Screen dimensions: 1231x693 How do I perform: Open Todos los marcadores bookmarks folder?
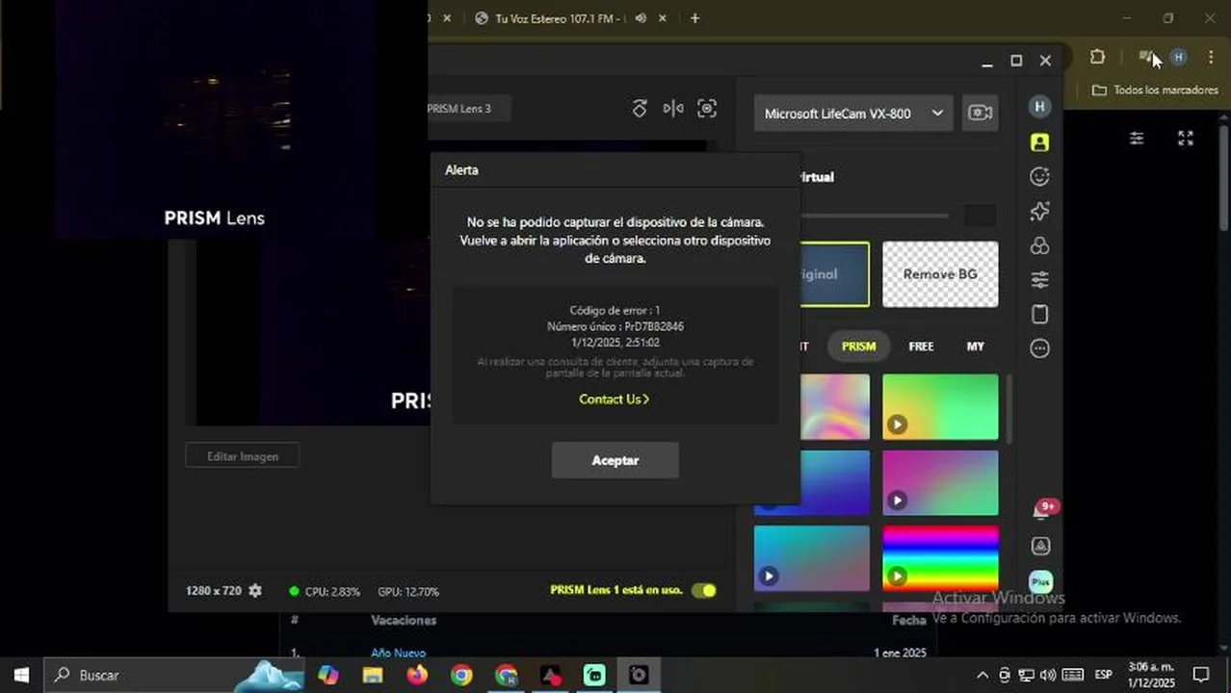1155,90
